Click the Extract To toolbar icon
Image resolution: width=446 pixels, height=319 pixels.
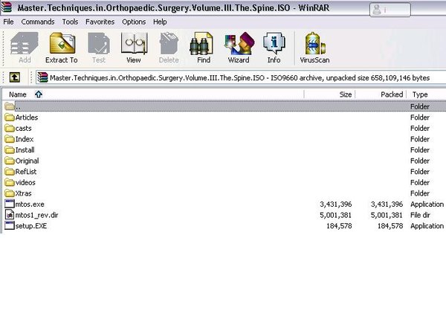click(61, 48)
